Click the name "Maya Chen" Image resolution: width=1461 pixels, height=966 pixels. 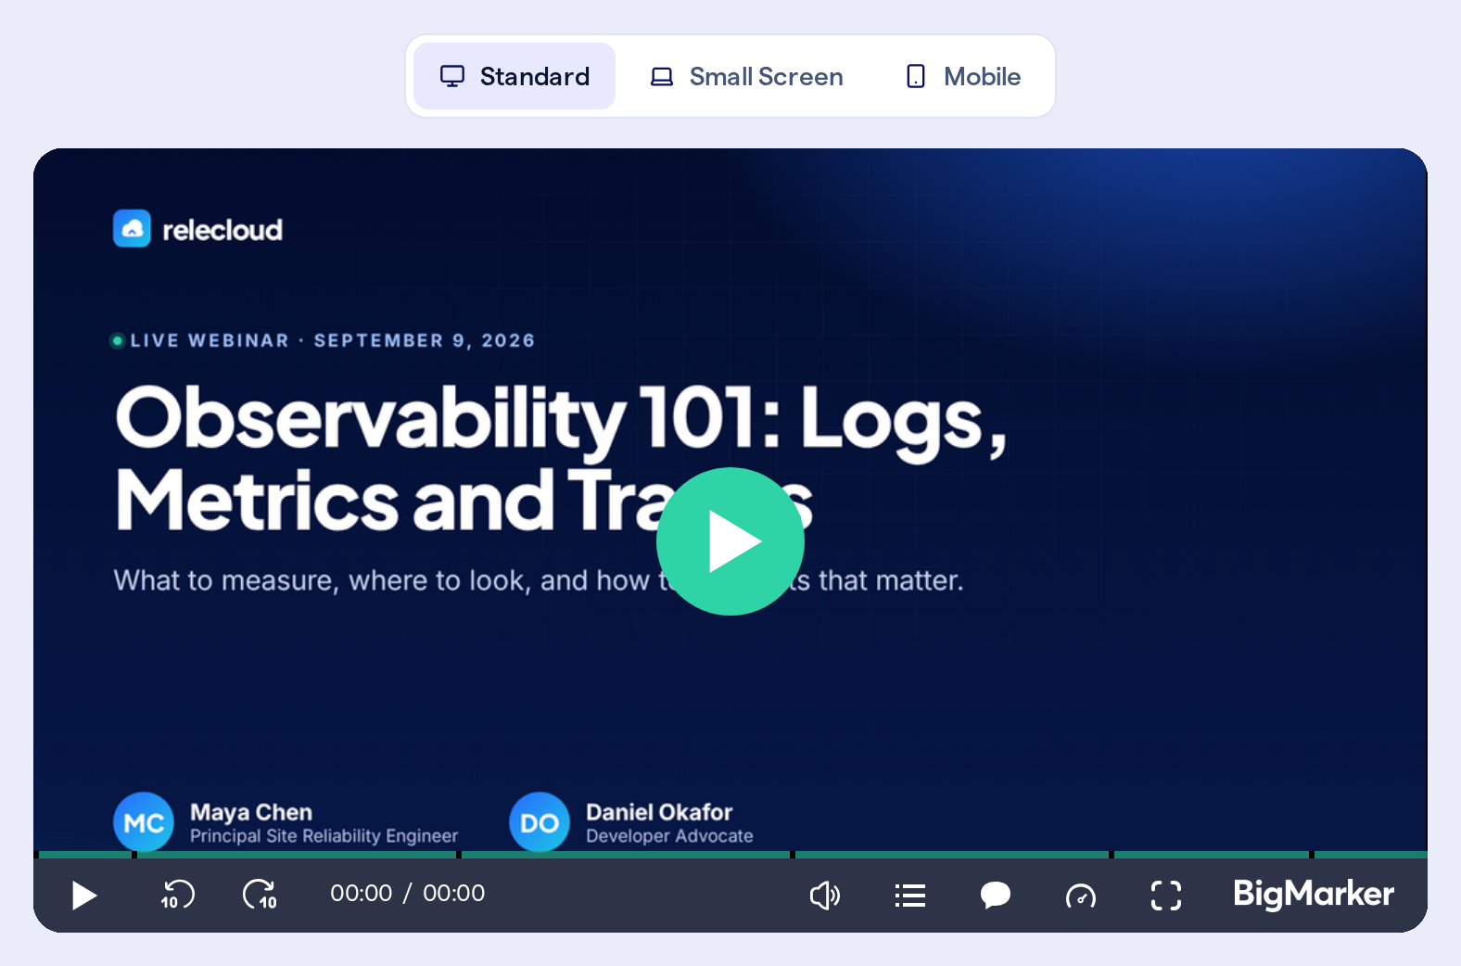(251, 812)
